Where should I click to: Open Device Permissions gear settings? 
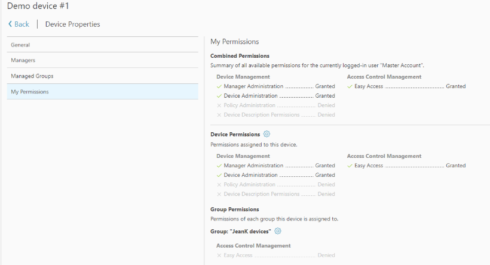[267, 134]
